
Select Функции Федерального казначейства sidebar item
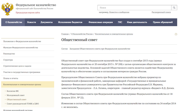point(28,48)
